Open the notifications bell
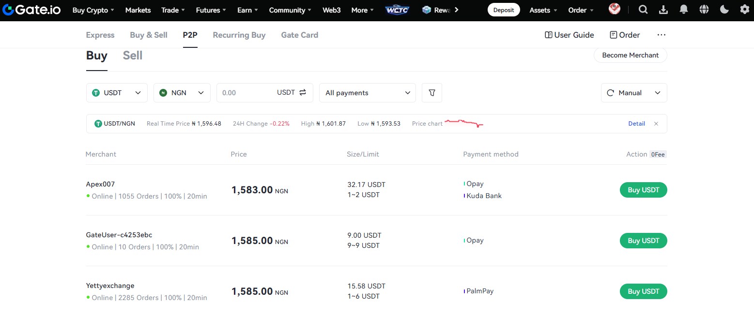Screen dimensions: 754x316 (x=684, y=10)
